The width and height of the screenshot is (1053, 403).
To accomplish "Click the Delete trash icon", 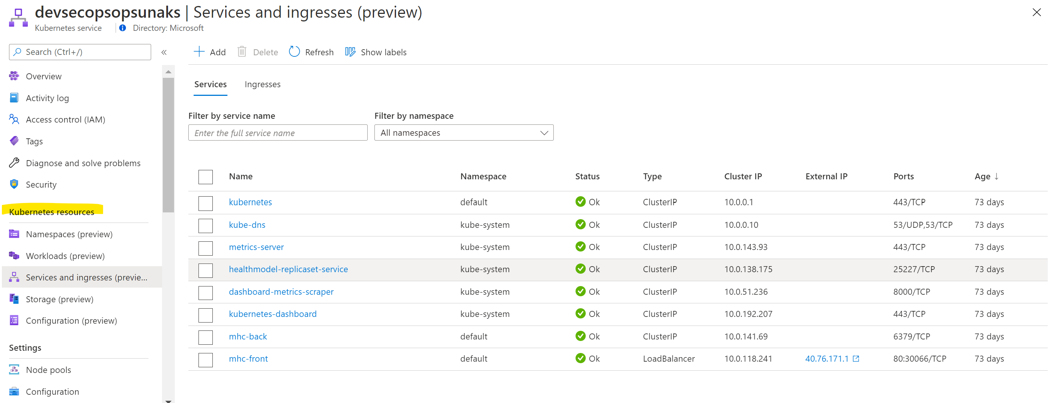I will coord(242,52).
